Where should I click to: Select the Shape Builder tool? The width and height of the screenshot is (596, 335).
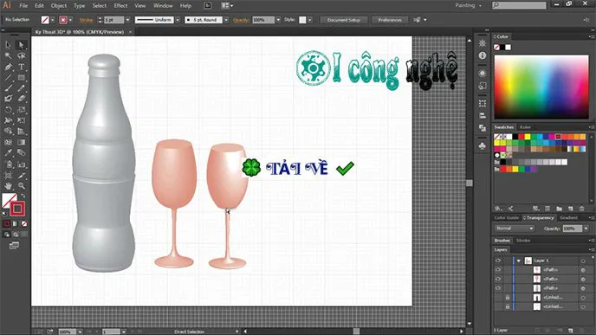pos(8,131)
